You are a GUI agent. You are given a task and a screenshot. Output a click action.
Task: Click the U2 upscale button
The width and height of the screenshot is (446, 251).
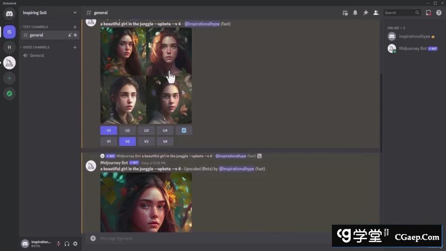(x=127, y=130)
